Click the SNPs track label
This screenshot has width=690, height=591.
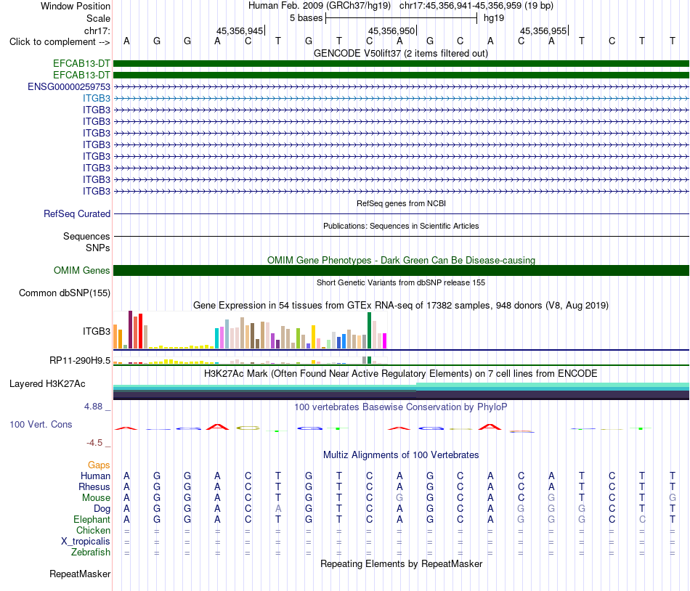(x=98, y=248)
